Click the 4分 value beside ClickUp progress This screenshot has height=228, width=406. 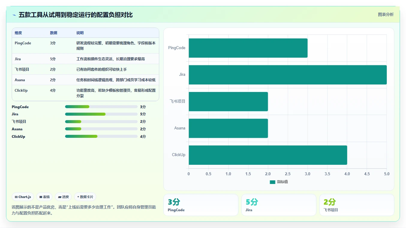click(143, 137)
